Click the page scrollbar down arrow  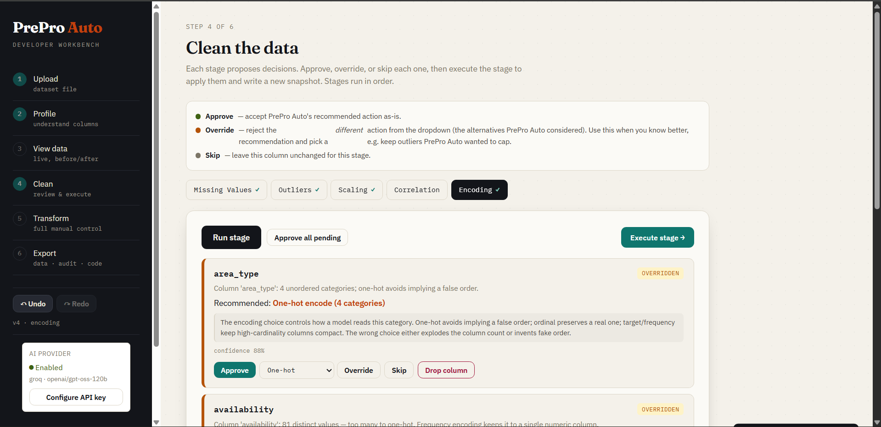[x=877, y=422]
